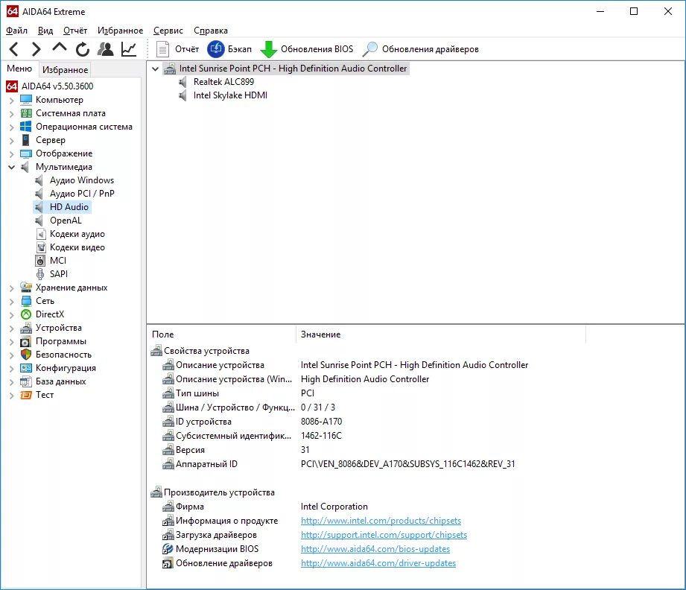The image size is (686, 590).
Task: Open the graph chart toolbar icon
Action: [x=129, y=49]
